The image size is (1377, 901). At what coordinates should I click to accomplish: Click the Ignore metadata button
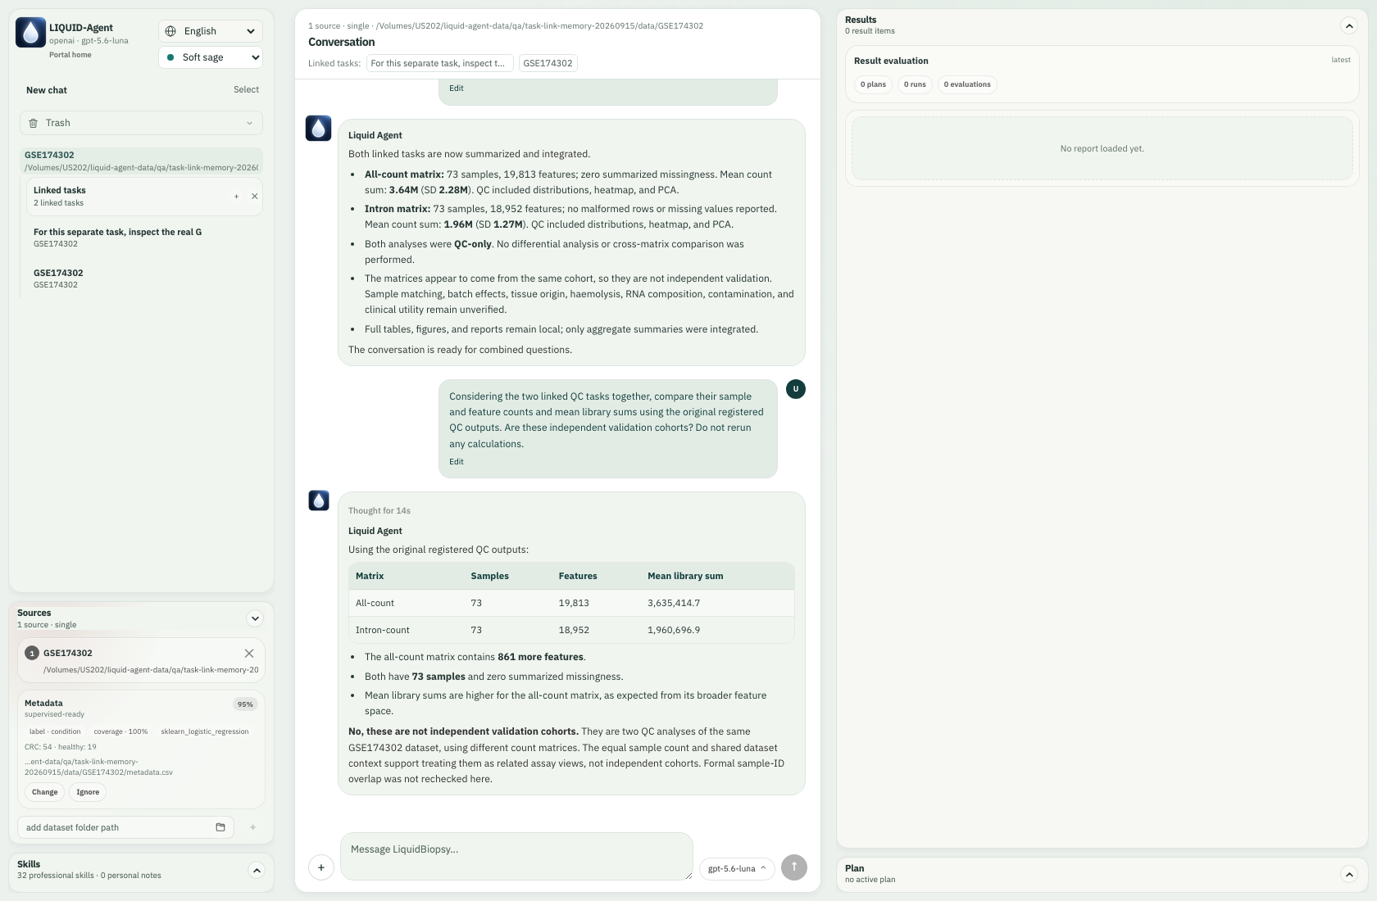[x=88, y=792]
